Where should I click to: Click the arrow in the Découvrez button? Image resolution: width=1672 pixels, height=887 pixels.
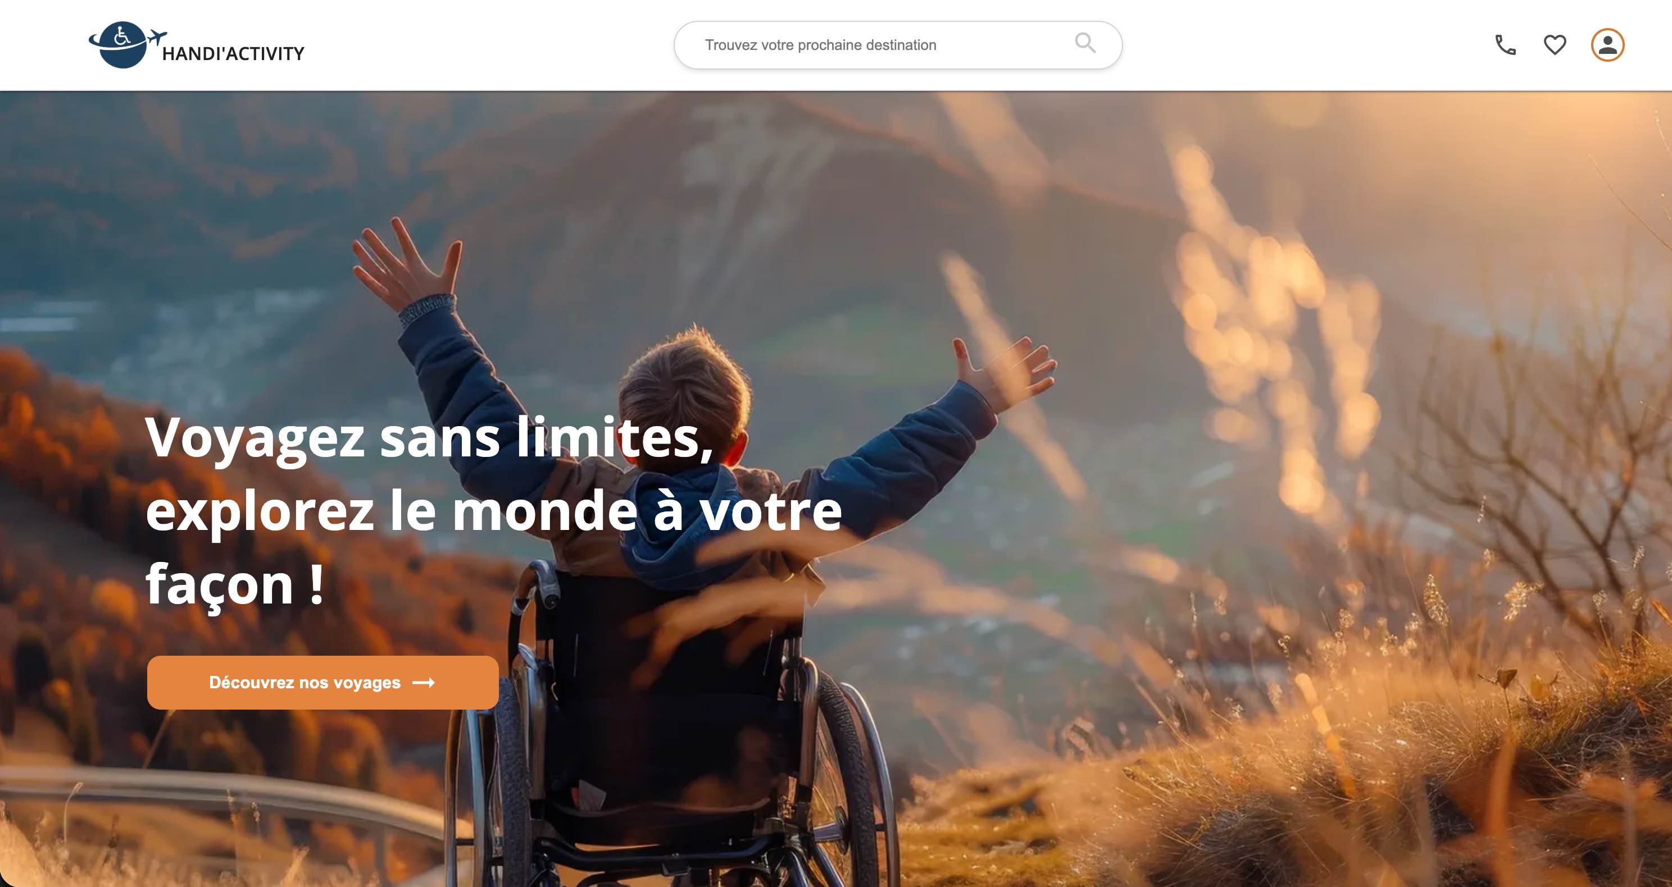pos(423,682)
